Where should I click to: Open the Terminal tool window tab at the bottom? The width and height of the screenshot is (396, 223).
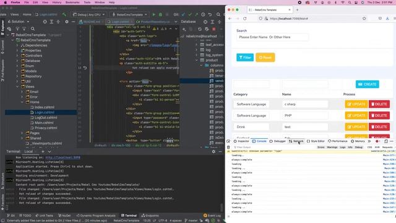(x=129, y=216)
